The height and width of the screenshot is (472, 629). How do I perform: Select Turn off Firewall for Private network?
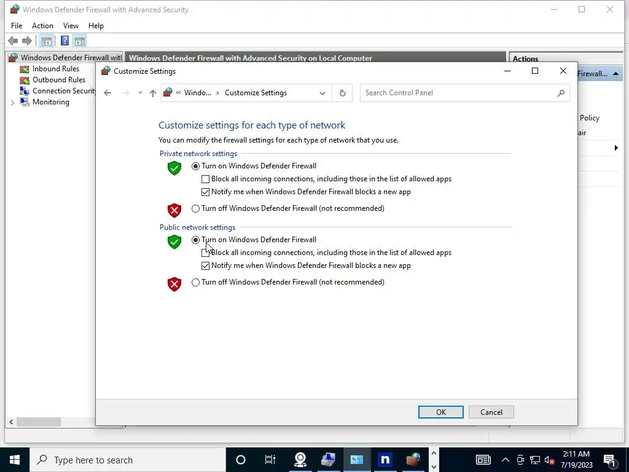(x=195, y=209)
